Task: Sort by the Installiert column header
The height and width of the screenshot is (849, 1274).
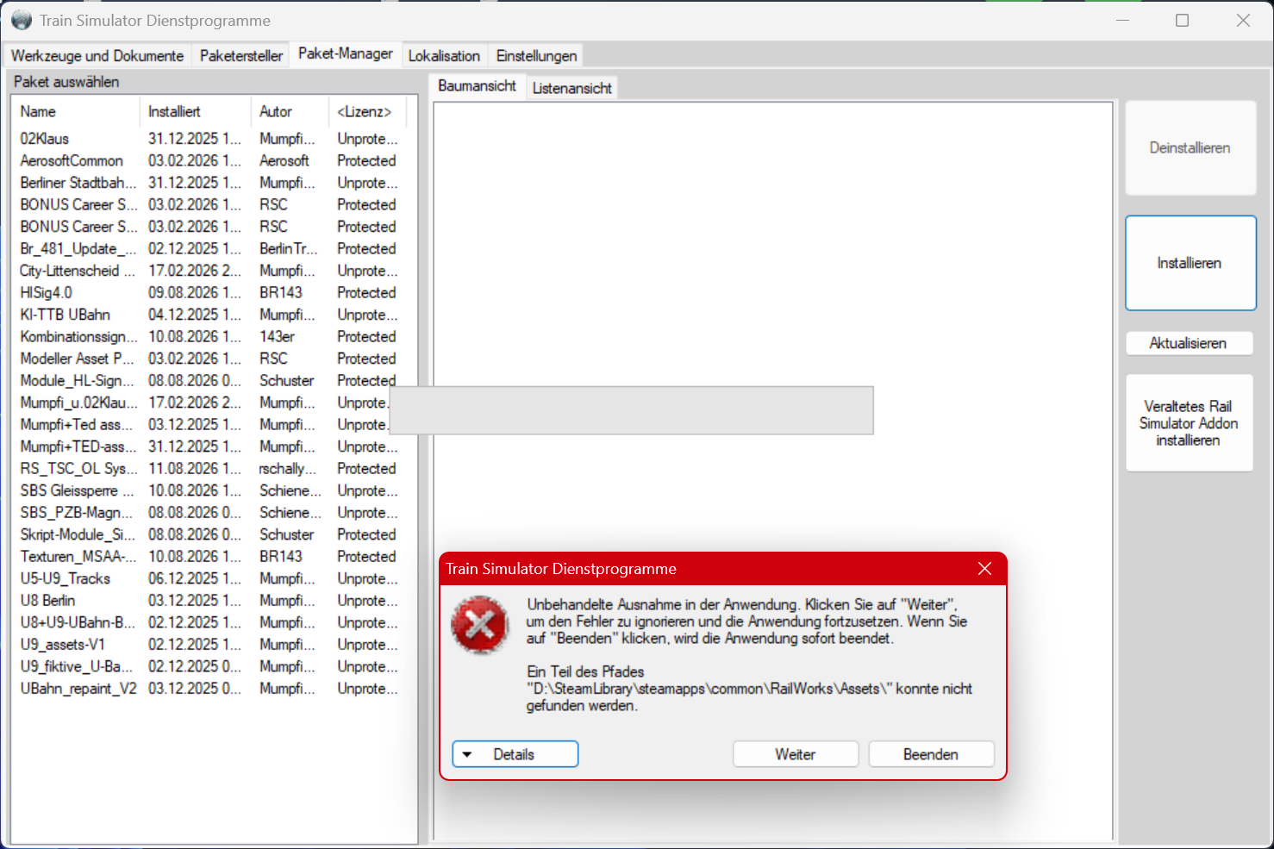Action: (x=195, y=111)
